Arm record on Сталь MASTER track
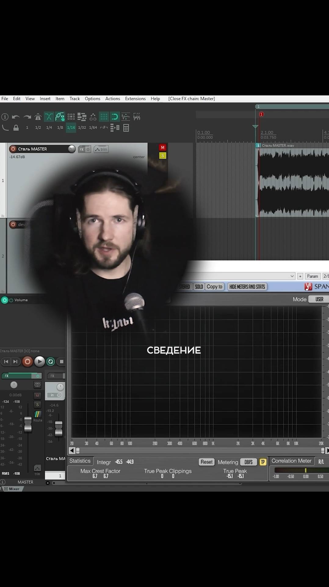 pyautogui.click(x=13, y=149)
